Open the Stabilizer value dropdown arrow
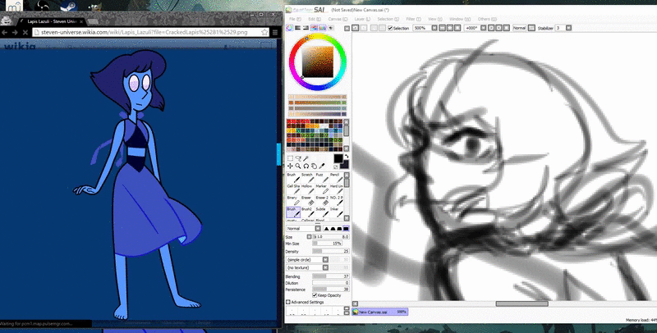Screen dimensions: 657x333 568,28
